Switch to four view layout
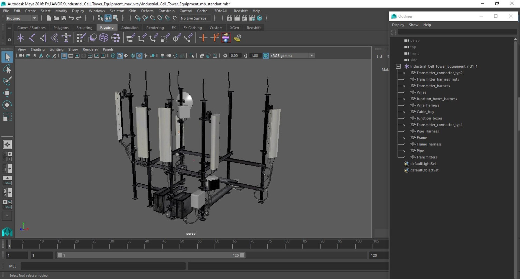 click(x=7, y=157)
